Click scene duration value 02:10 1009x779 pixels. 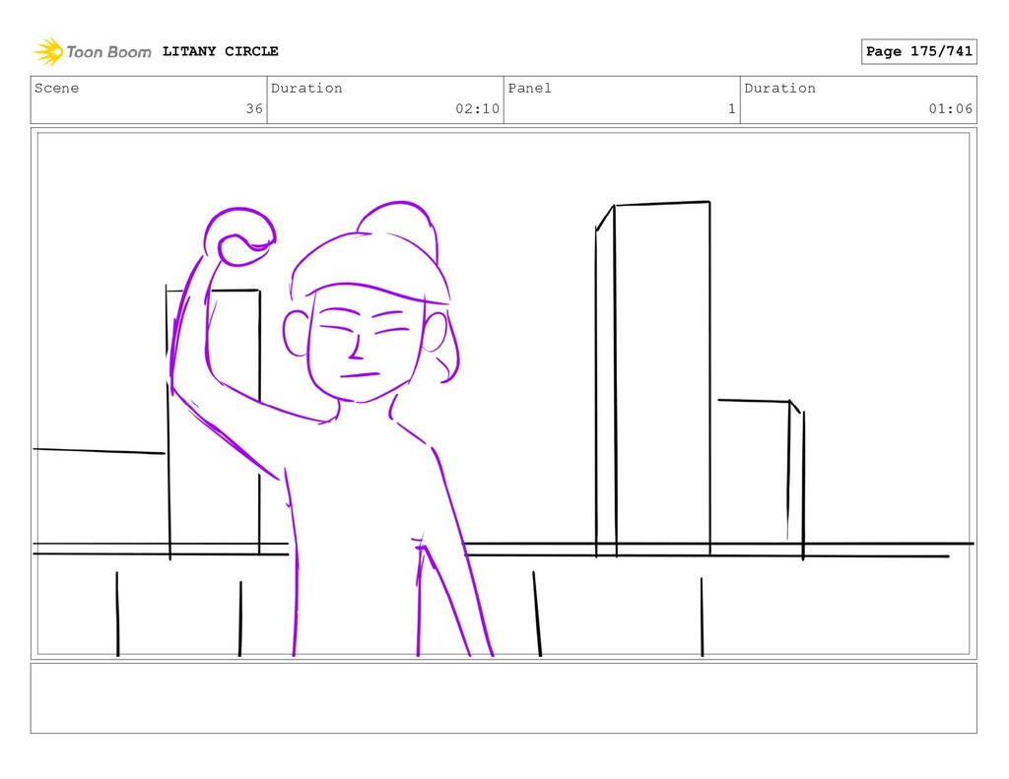point(477,108)
